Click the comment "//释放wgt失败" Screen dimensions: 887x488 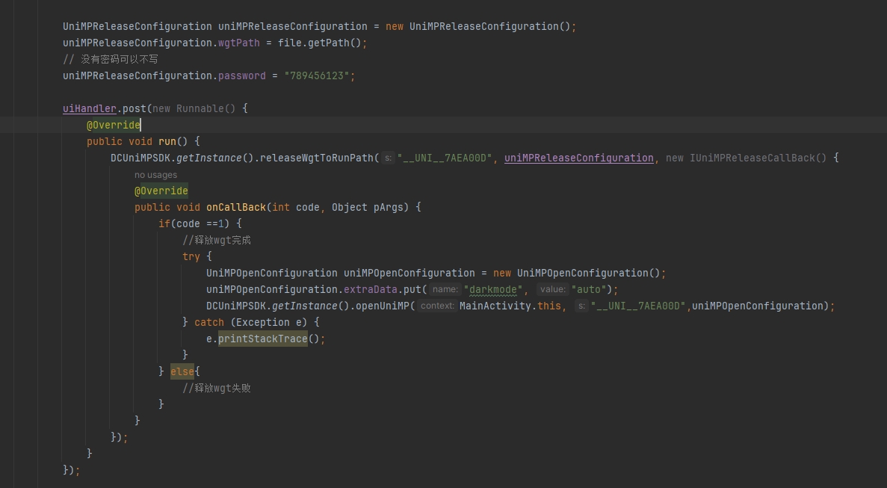pyautogui.click(x=217, y=388)
